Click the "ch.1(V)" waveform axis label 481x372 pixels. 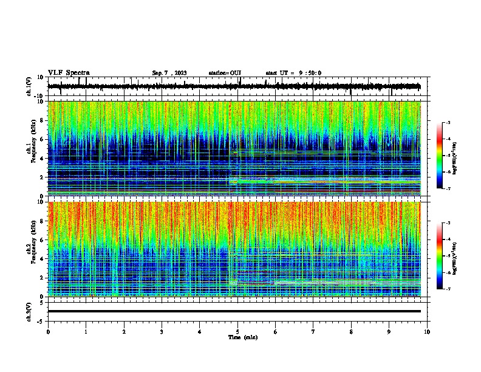point(29,86)
